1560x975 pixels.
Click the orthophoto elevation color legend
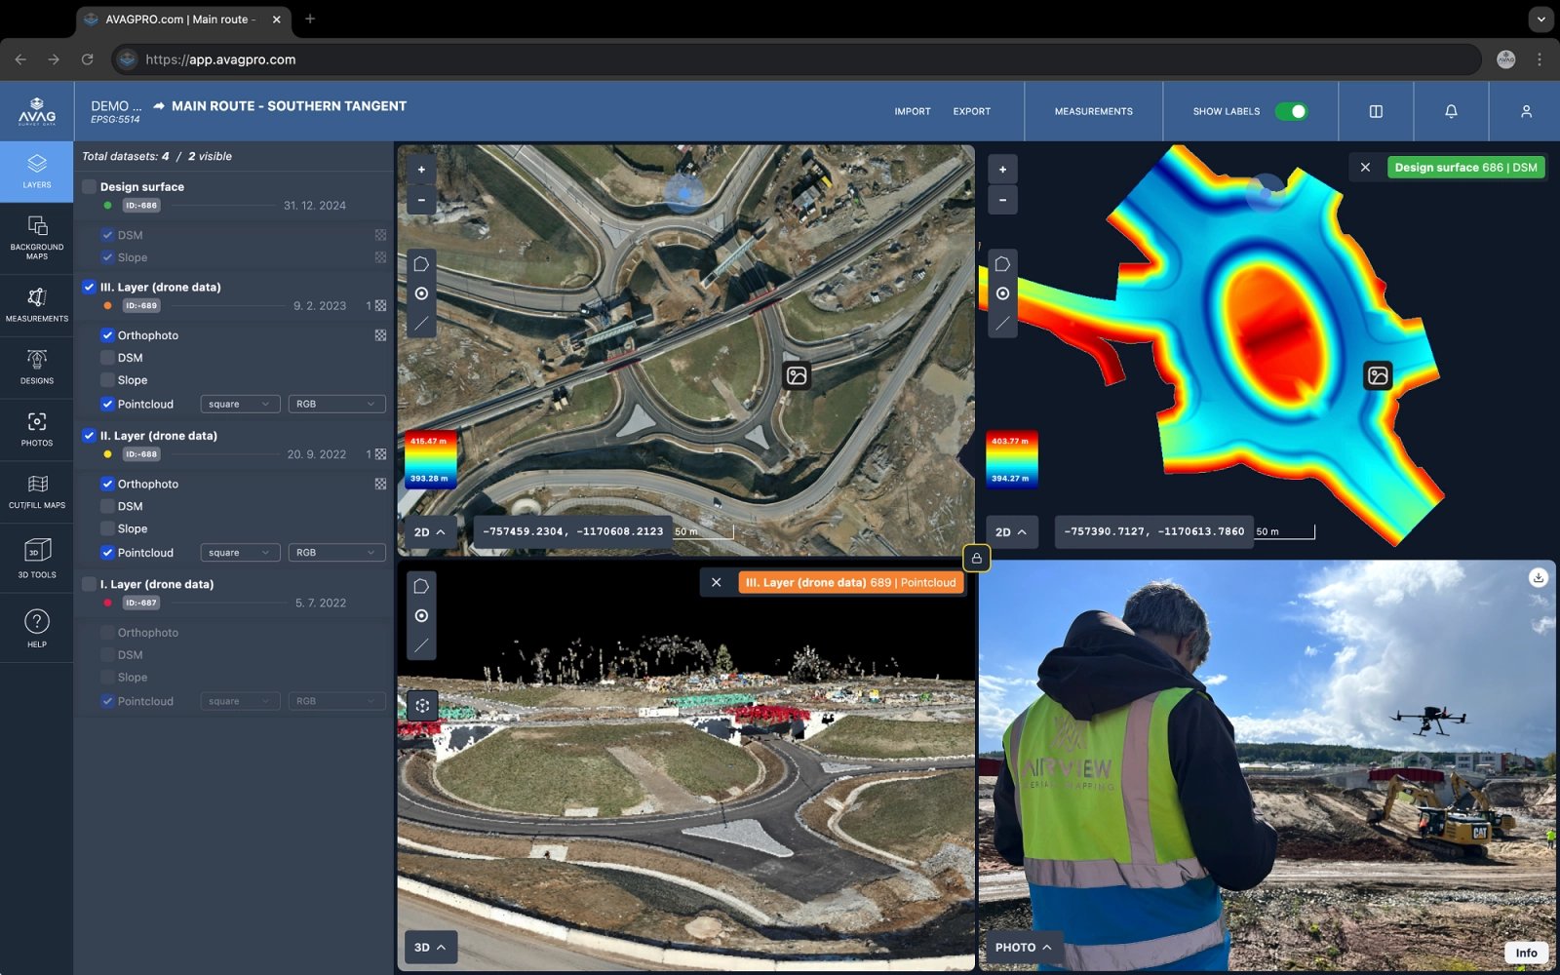(430, 460)
